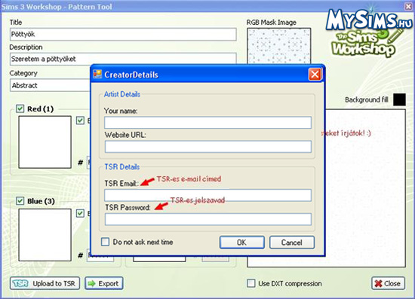Confirm with the OK button
Image resolution: width=415 pixels, height=299 pixels.
(242, 243)
